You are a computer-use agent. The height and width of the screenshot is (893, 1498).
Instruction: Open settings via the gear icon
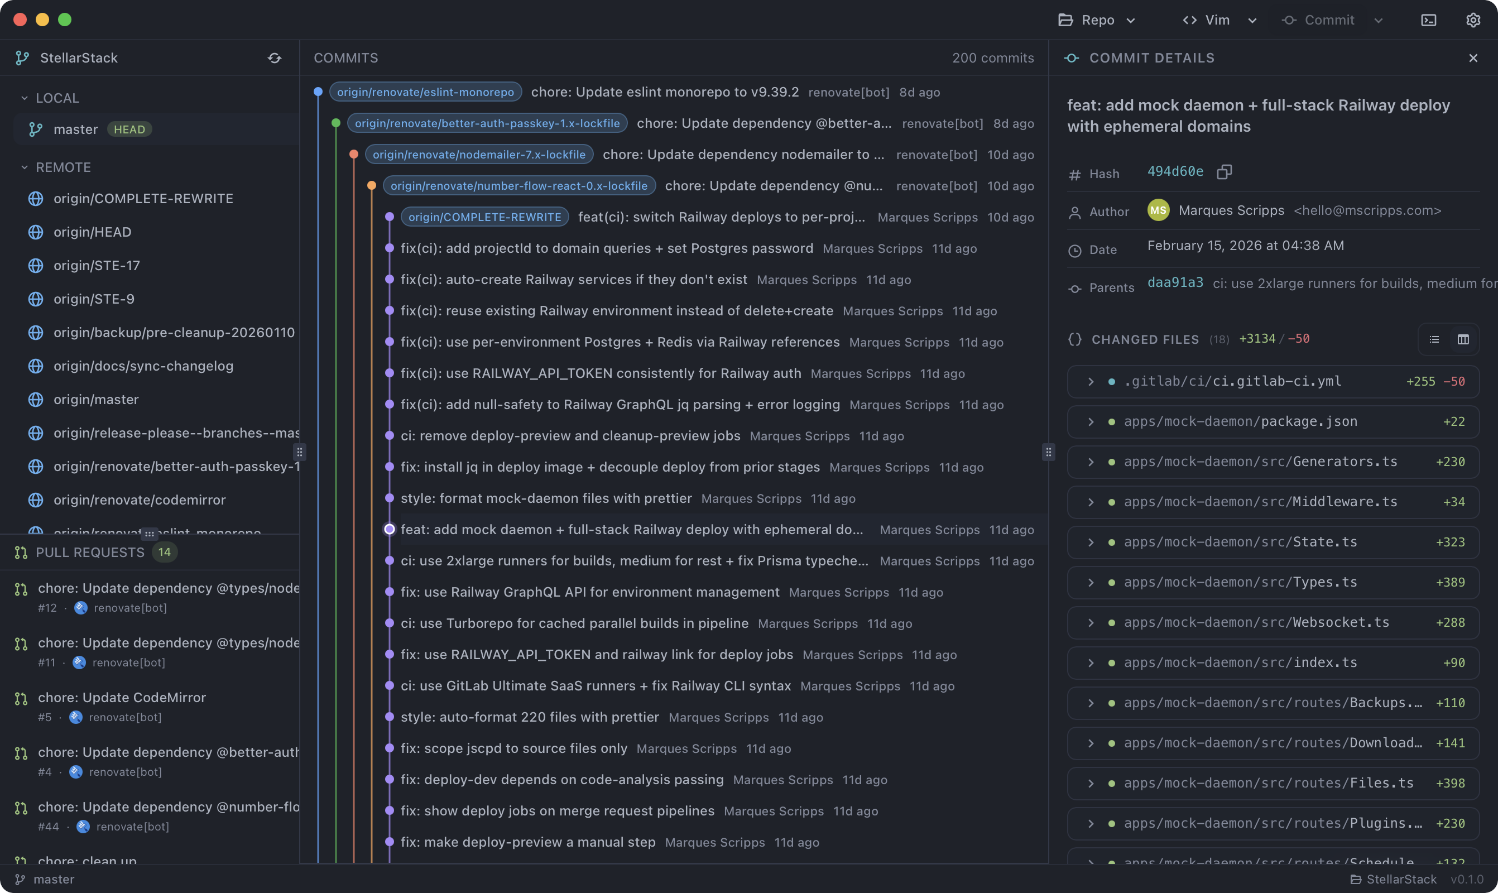point(1473,20)
